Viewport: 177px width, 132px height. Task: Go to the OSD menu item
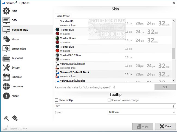point(14,20)
